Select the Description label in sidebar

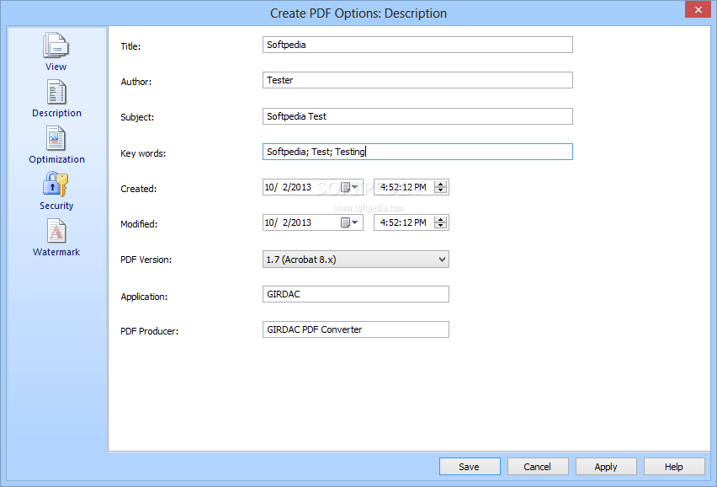click(x=56, y=113)
